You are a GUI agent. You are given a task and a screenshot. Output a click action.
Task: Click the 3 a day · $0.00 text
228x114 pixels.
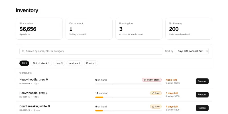[x=173, y=83]
